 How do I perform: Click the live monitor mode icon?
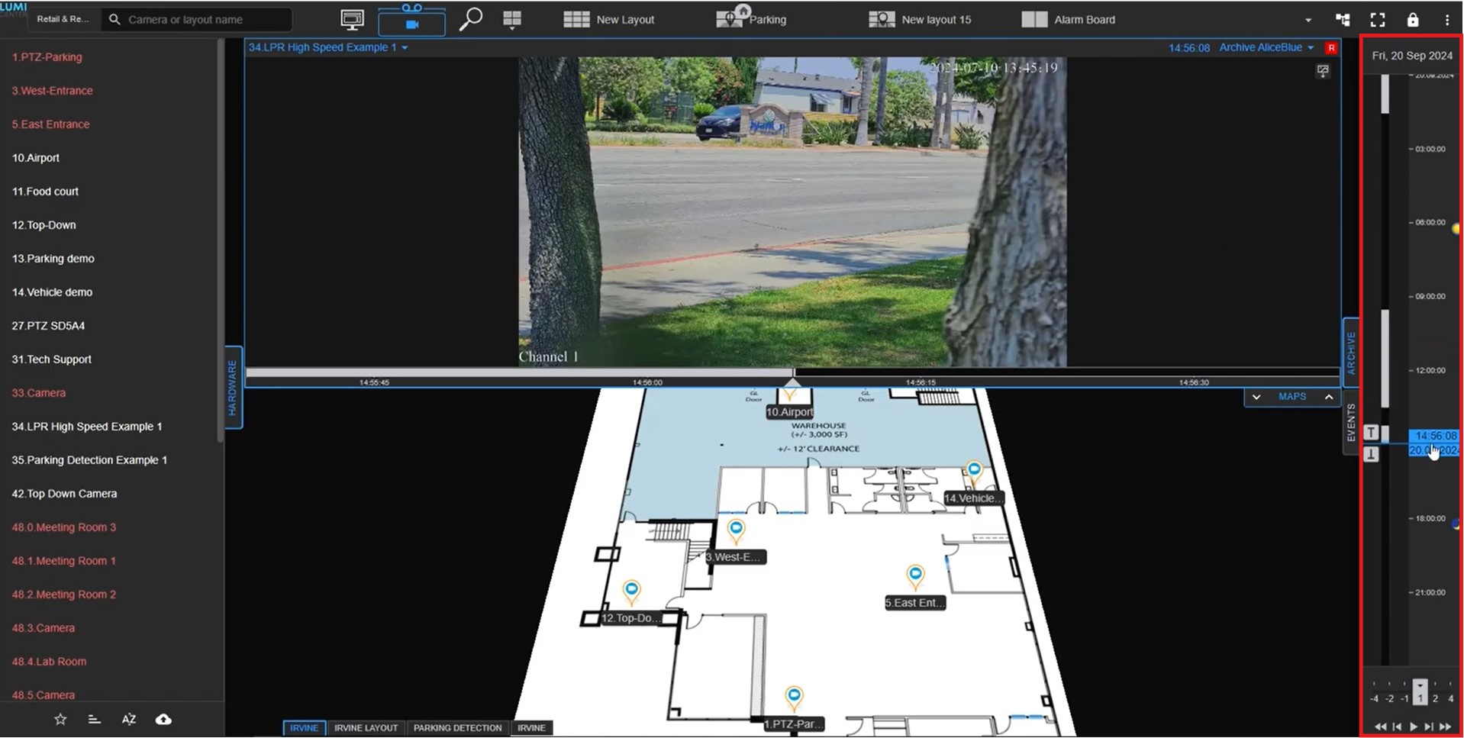[352, 20]
